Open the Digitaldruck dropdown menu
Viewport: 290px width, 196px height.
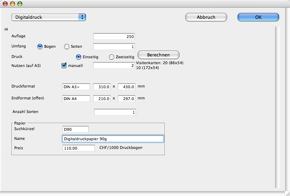pos(48,17)
